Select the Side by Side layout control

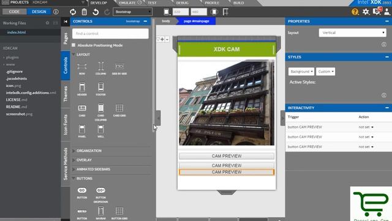pyautogui.click(x=119, y=66)
